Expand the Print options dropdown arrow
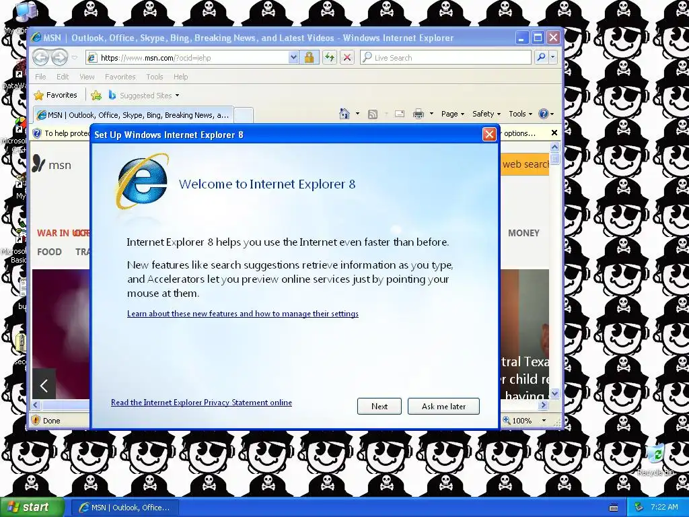 pyautogui.click(x=431, y=114)
